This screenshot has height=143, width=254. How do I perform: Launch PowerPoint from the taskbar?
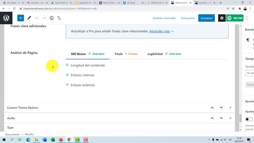[x=61, y=139]
